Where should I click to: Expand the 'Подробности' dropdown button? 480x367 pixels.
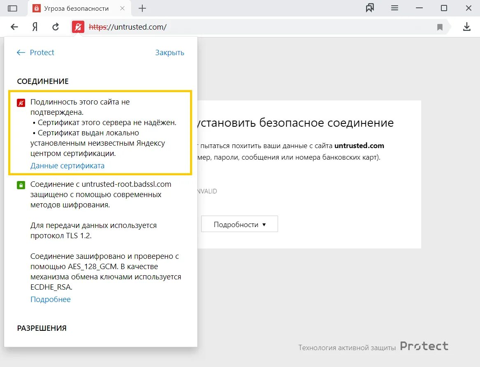tap(239, 224)
